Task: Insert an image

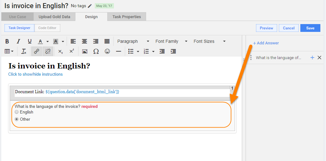Action: pos(84,51)
